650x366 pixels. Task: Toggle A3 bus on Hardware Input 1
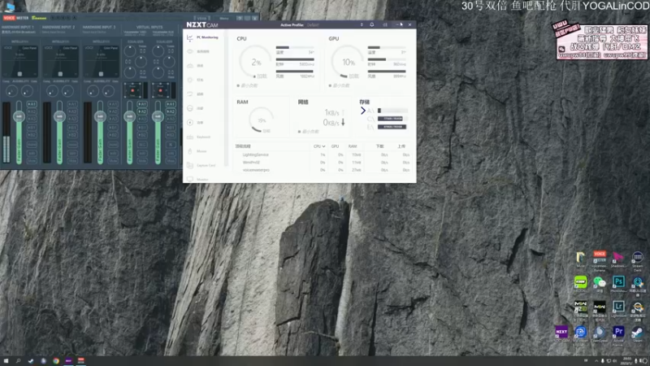tap(32, 119)
